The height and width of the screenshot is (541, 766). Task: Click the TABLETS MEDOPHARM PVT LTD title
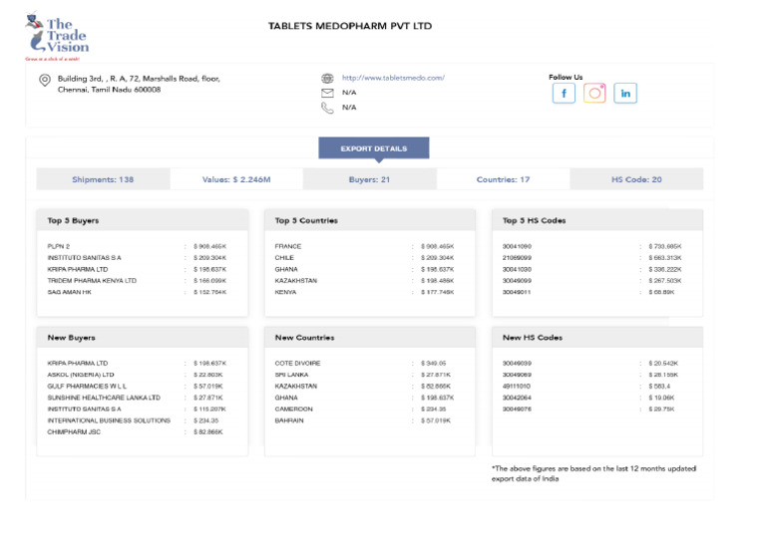click(350, 26)
